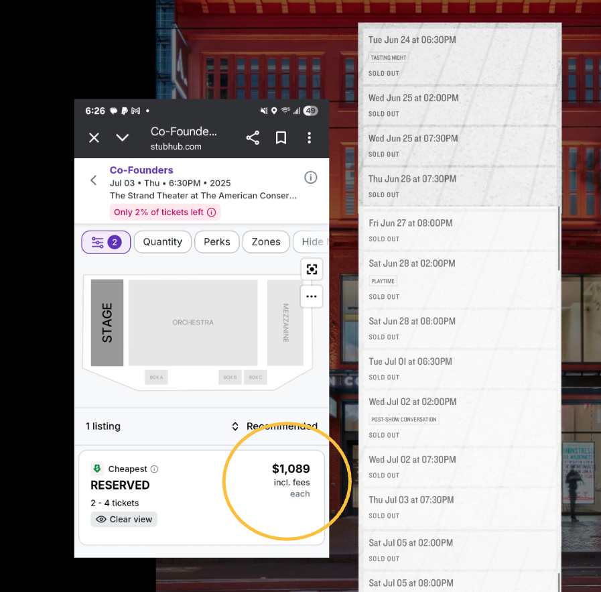This screenshot has width=601, height=592.
Task: Toggle the Clear view filter
Action: (124, 519)
